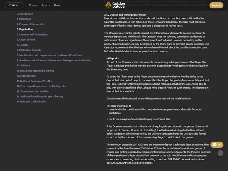Screen dimensions: 228x171
Task: Open 2. Purpose of the website
Action: click(30, 24)
